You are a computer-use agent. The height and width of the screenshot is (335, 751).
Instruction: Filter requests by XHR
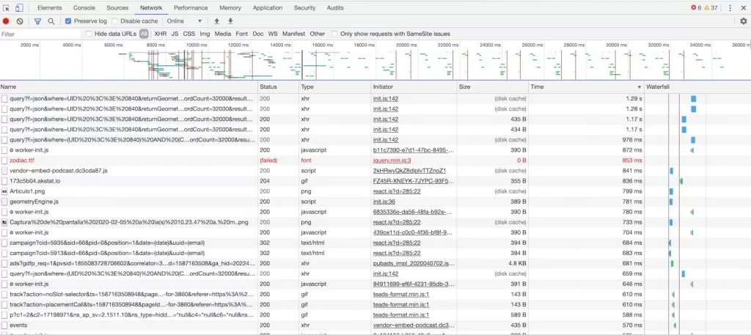pos(161,34)
